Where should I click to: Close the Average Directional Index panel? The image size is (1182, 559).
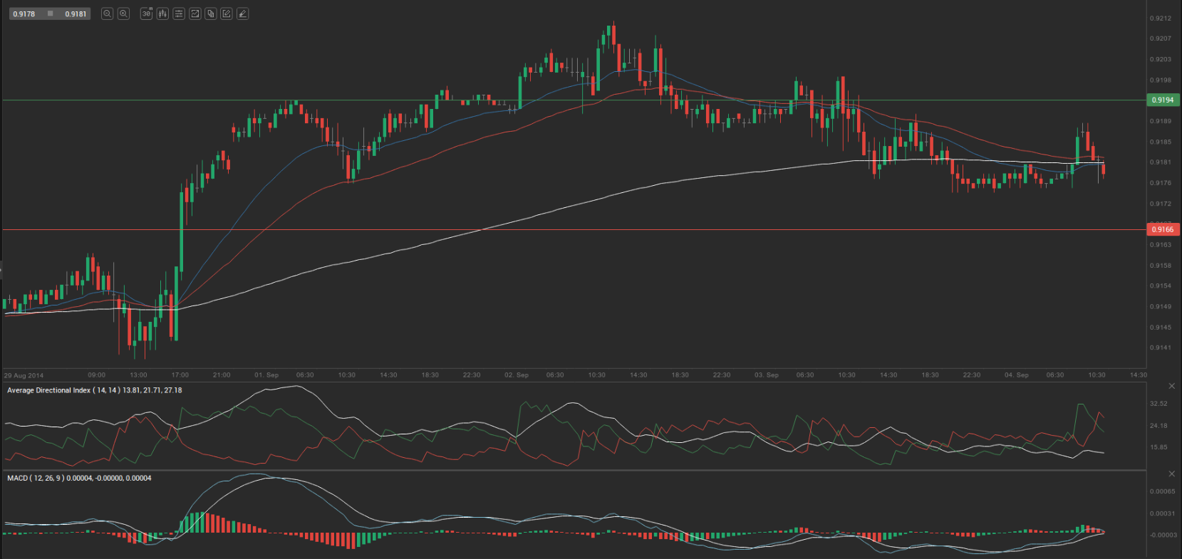(1171, 386)
